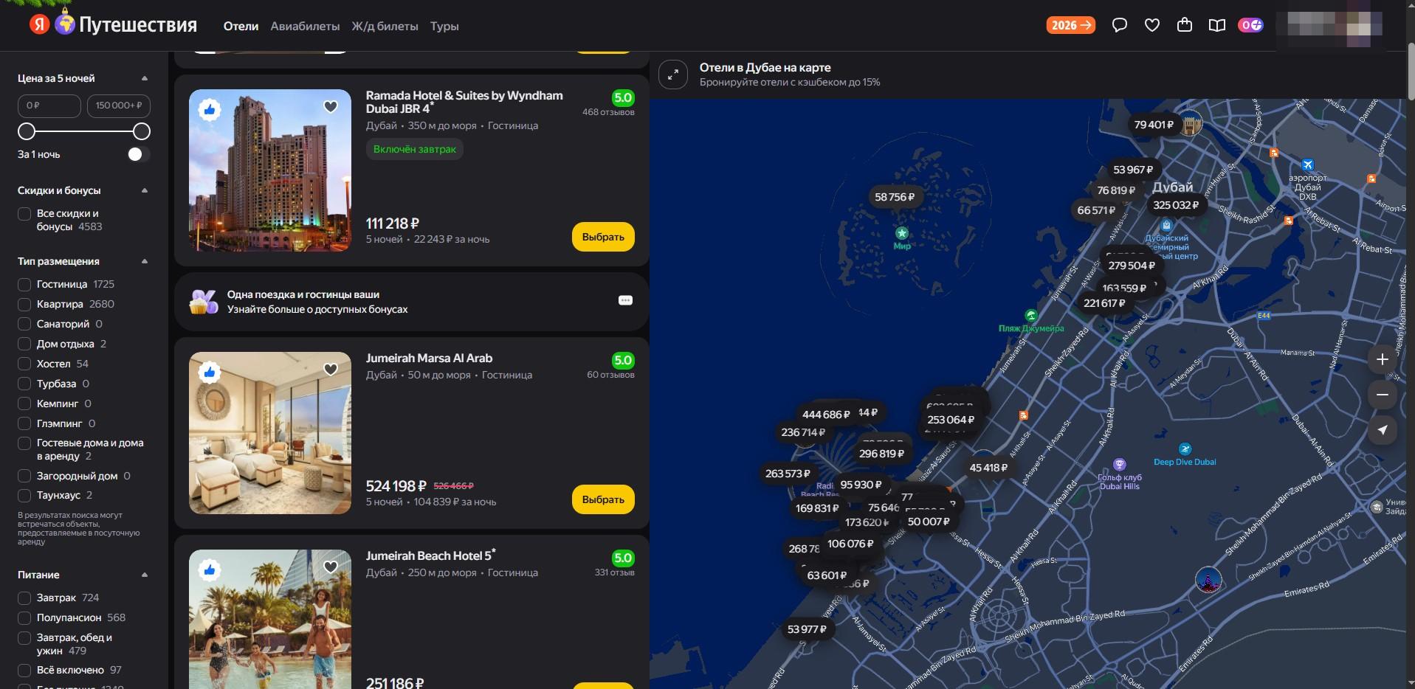Check the Гостиница accommodation type filter

24,285
